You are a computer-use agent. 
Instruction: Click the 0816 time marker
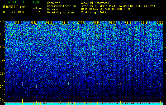[97, 23]
